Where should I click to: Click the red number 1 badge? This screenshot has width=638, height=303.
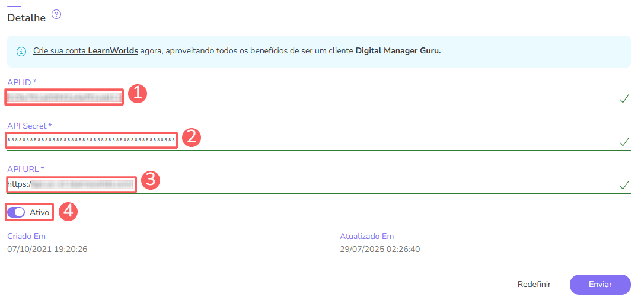(137, 94)
